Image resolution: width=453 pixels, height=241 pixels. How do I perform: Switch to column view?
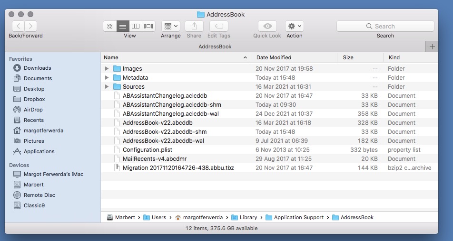click(x=136, y=26)
